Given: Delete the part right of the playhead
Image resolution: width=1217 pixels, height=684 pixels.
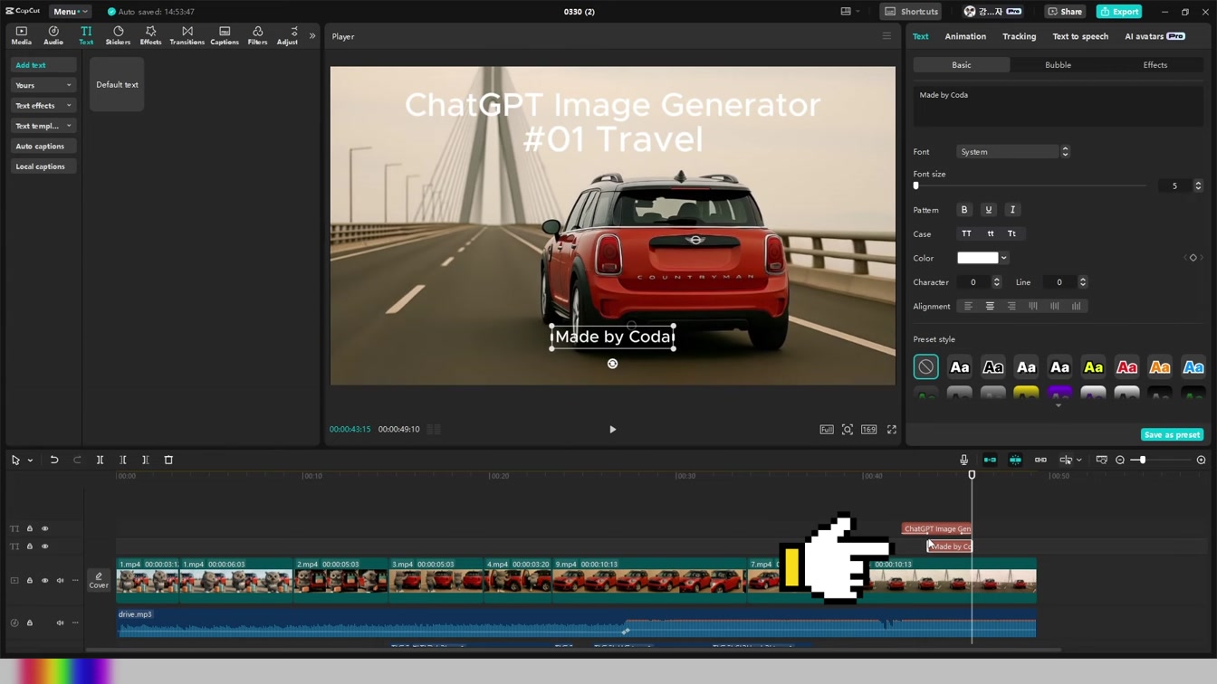Looking at the screenshot, I should point(145,460).
